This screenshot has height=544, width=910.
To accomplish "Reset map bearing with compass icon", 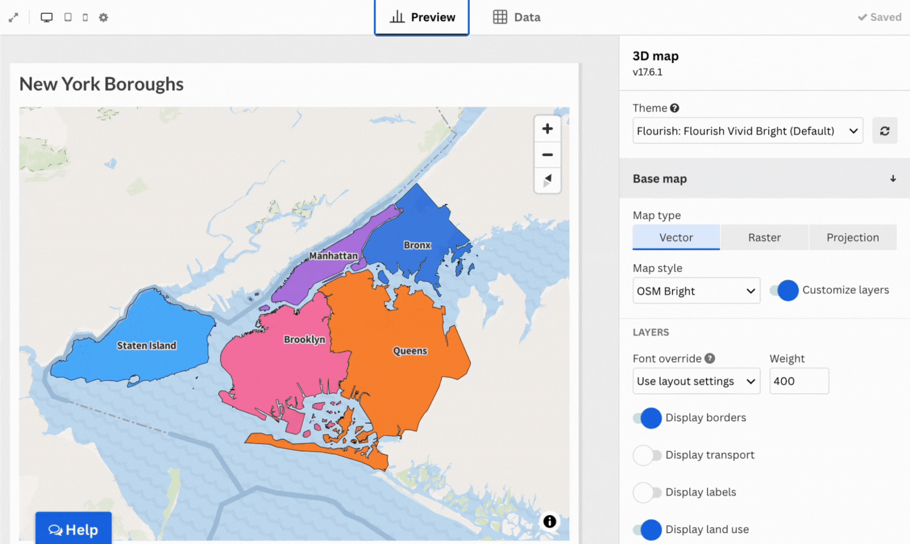I will pos(547,181).
